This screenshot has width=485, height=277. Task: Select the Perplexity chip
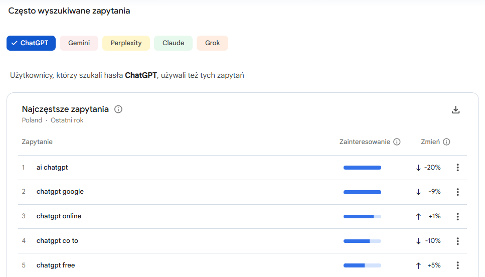coord(126,43)
